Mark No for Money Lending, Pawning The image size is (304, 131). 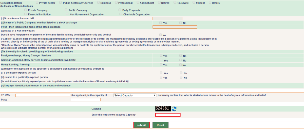[x=181, y=65]
